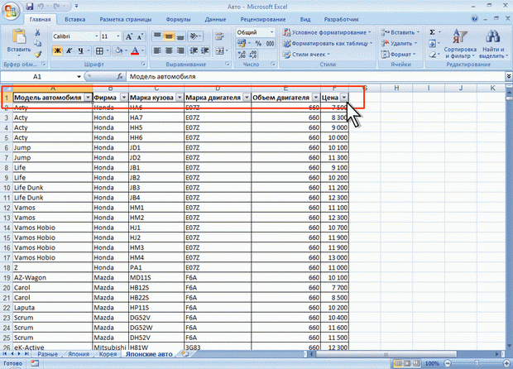Switch to the Вставка tab
Viewport: 513px width, 369px height.
tap(75, 20)
